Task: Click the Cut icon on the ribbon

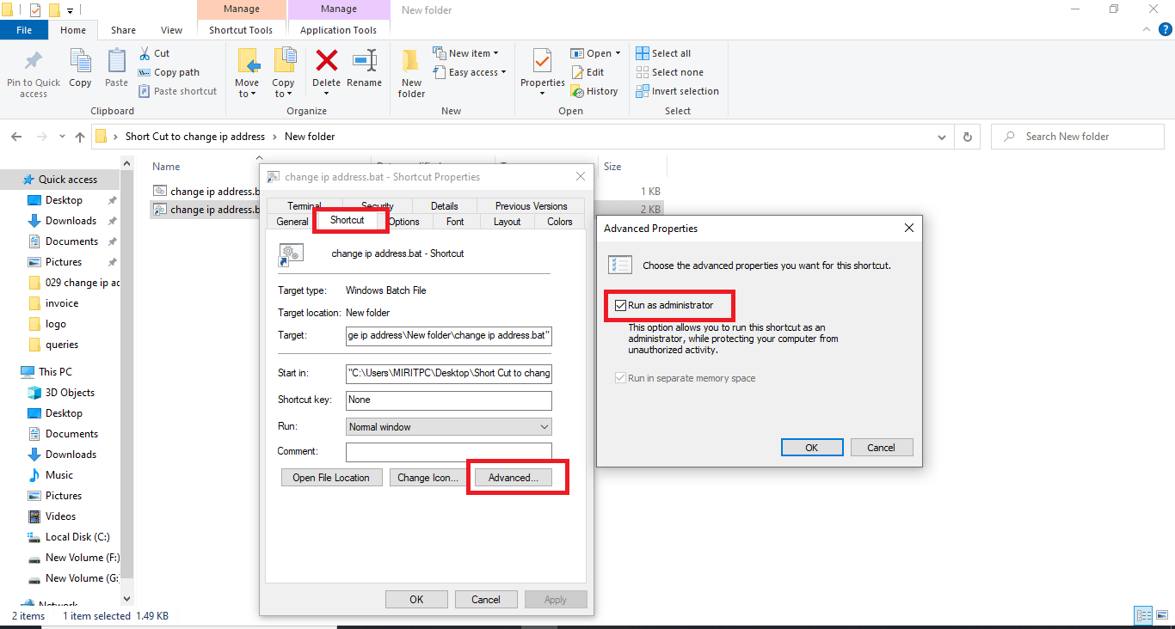Action: point(157,52)
